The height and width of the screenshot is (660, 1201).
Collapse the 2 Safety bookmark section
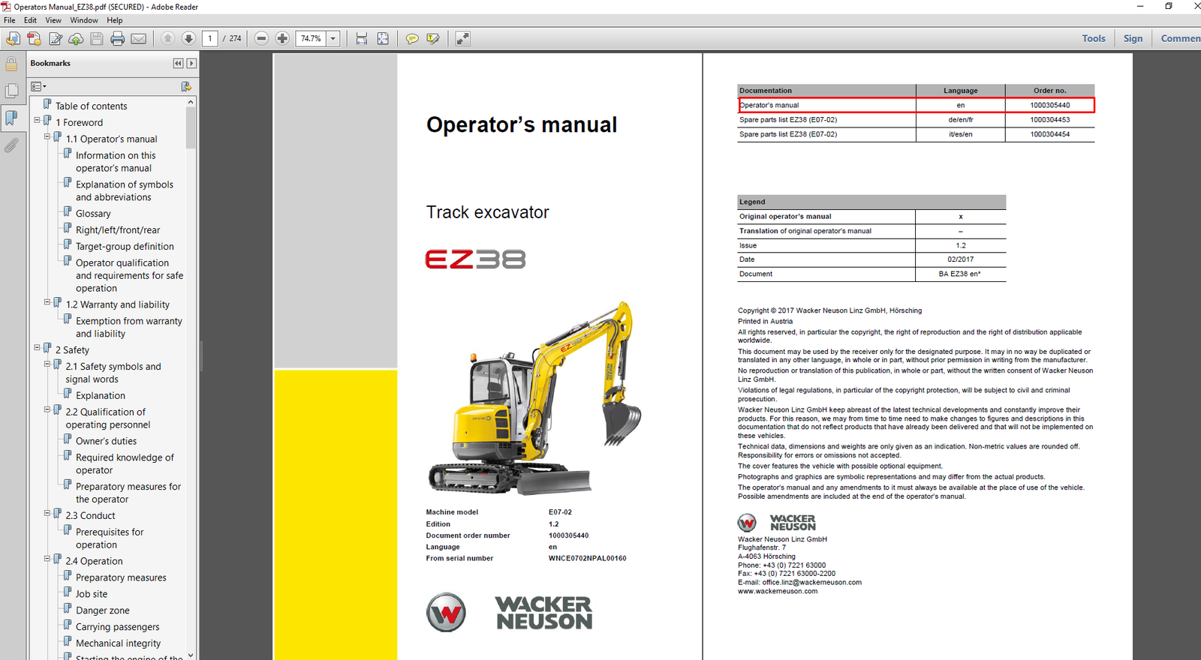pyautogui.click(x=37, y=348)
